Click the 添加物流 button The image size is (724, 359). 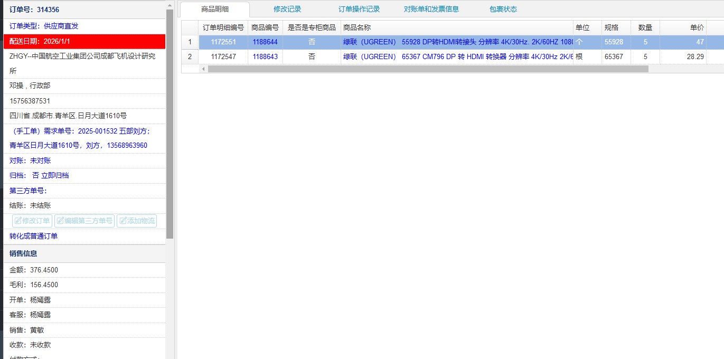pyautogui.click(x=137, y=221)
